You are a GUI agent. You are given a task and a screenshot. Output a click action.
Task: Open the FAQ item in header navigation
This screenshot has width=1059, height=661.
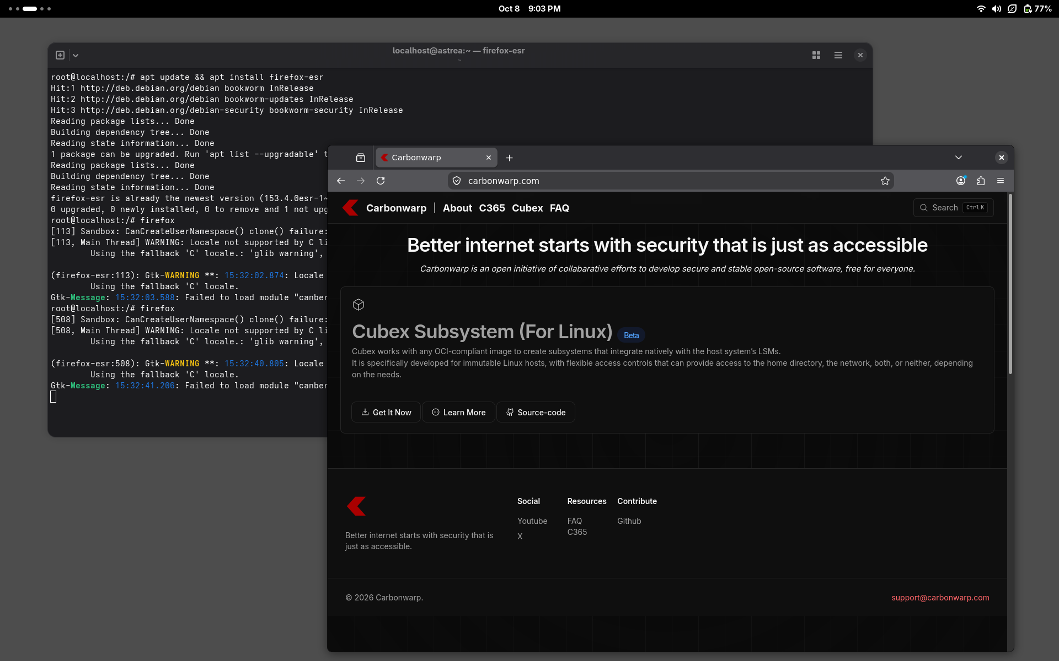pyautogui.click(x=559, y=208)
